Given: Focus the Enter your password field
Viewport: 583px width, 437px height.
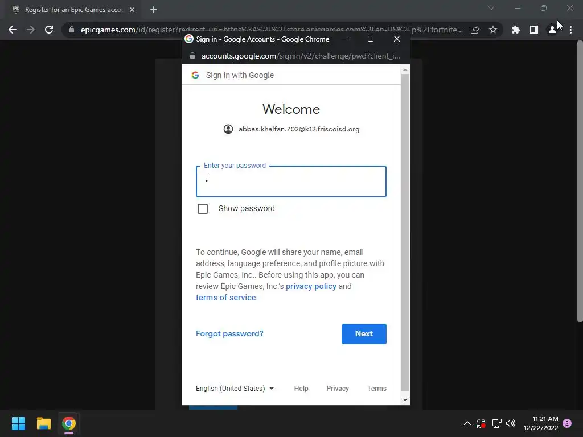Looking at the screenshot, I should pos(291,182).
